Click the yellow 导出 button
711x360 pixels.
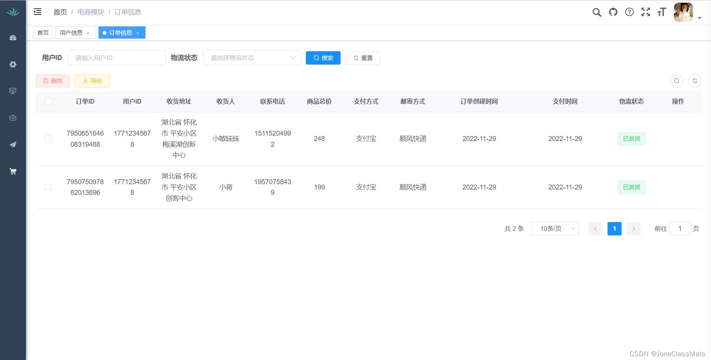click(x=92, y=81)
